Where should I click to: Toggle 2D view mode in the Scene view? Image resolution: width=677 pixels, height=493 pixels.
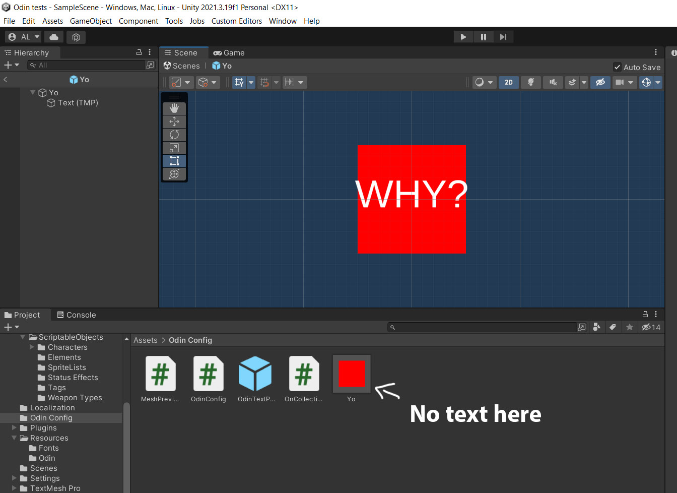[508, 82]
